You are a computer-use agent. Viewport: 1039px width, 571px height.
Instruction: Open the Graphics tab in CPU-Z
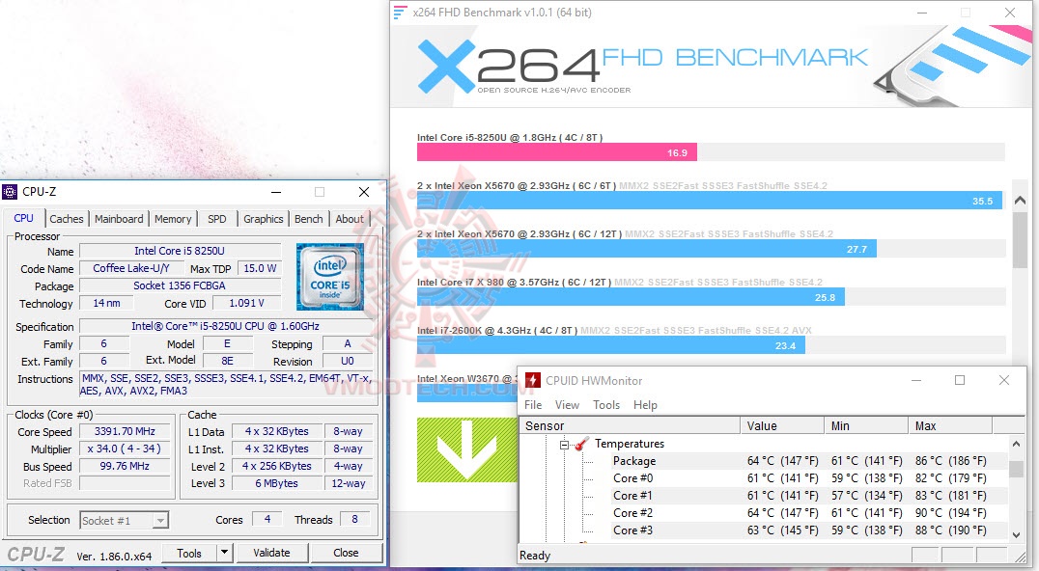tap(263, 219)
